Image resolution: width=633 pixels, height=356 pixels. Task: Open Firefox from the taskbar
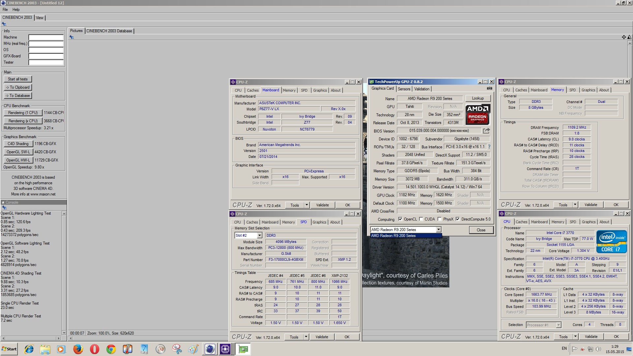point(78,349)
